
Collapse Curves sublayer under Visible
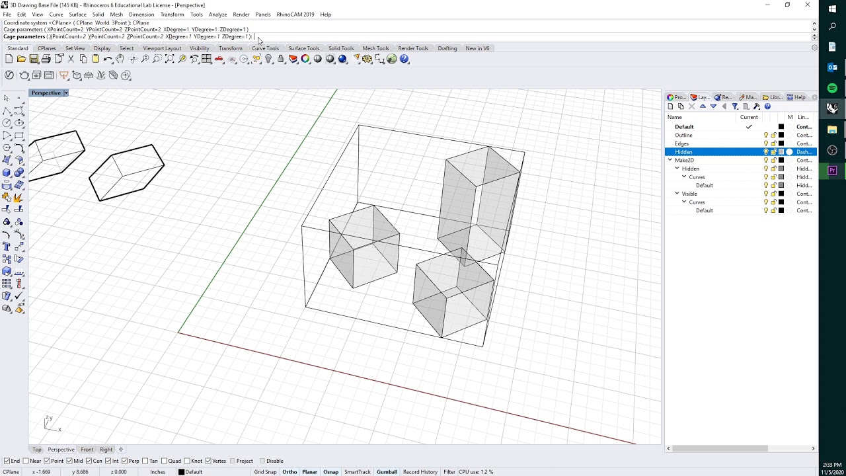(685, 202)
